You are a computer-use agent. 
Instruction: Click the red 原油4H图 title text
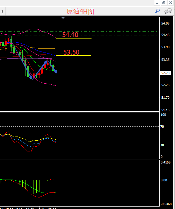pyautogui.click(x=80, y=12)
